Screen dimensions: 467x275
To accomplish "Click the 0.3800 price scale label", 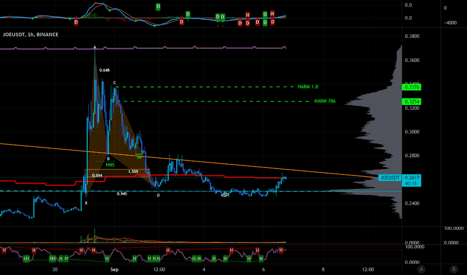I will pos(412,36).
